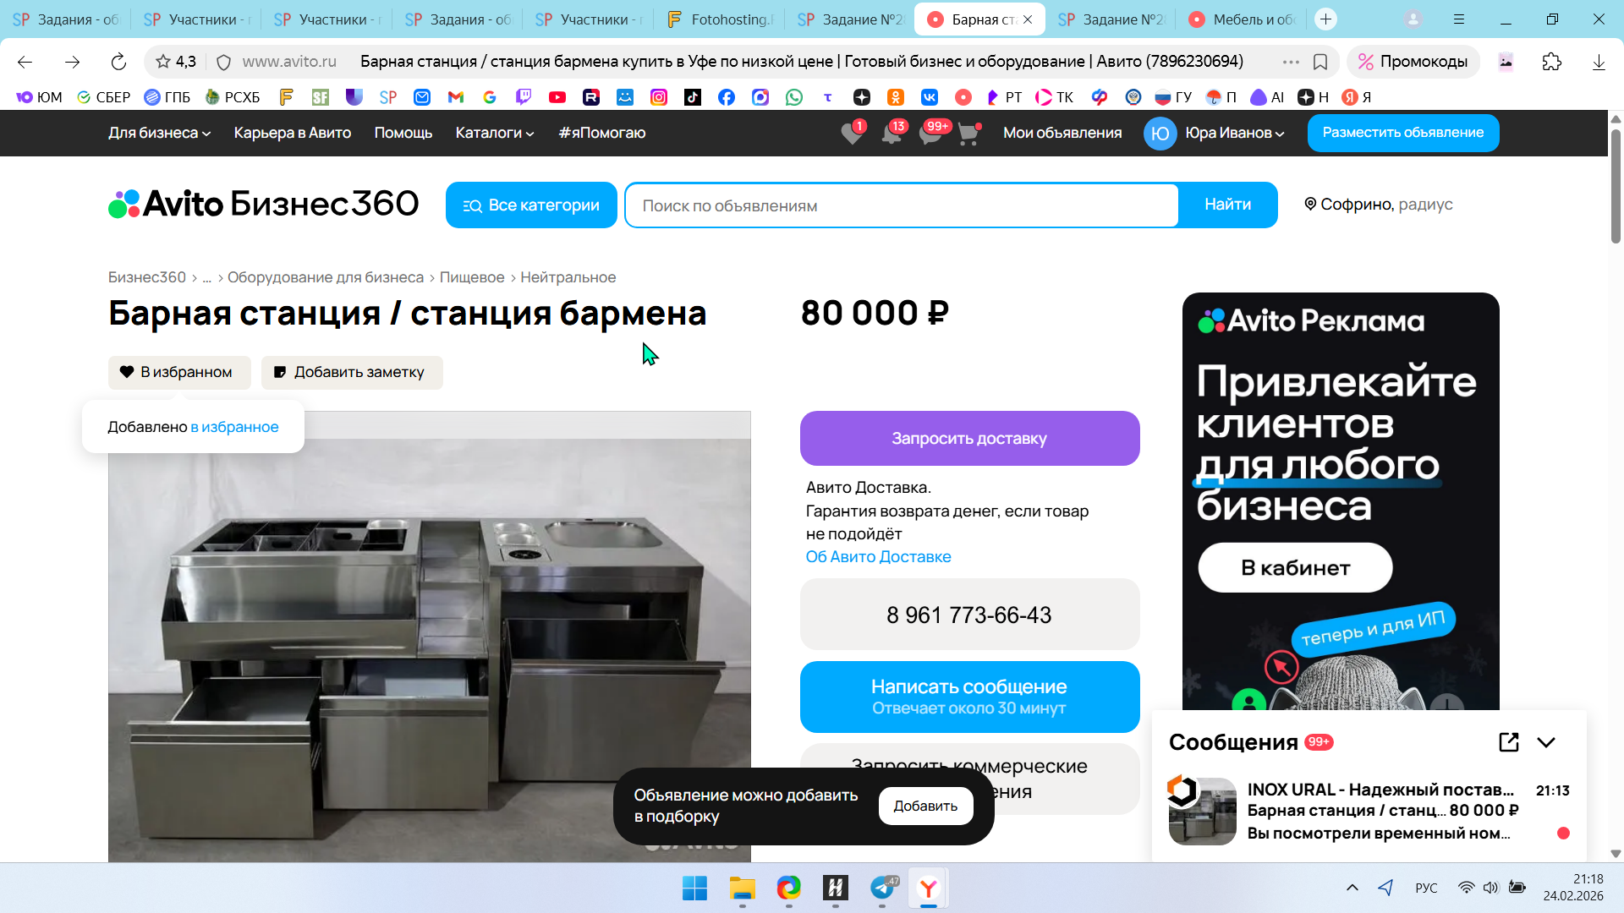Click the page vertical scrollbar thumb
1624x913 pixels.
[1615, 186]
